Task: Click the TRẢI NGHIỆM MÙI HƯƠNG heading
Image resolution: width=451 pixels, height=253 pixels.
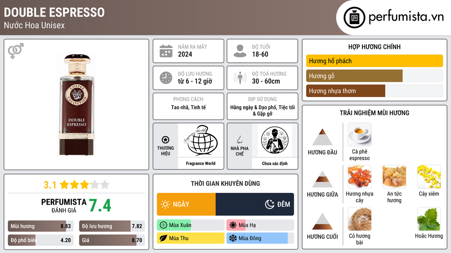Action: click(374, 113)
